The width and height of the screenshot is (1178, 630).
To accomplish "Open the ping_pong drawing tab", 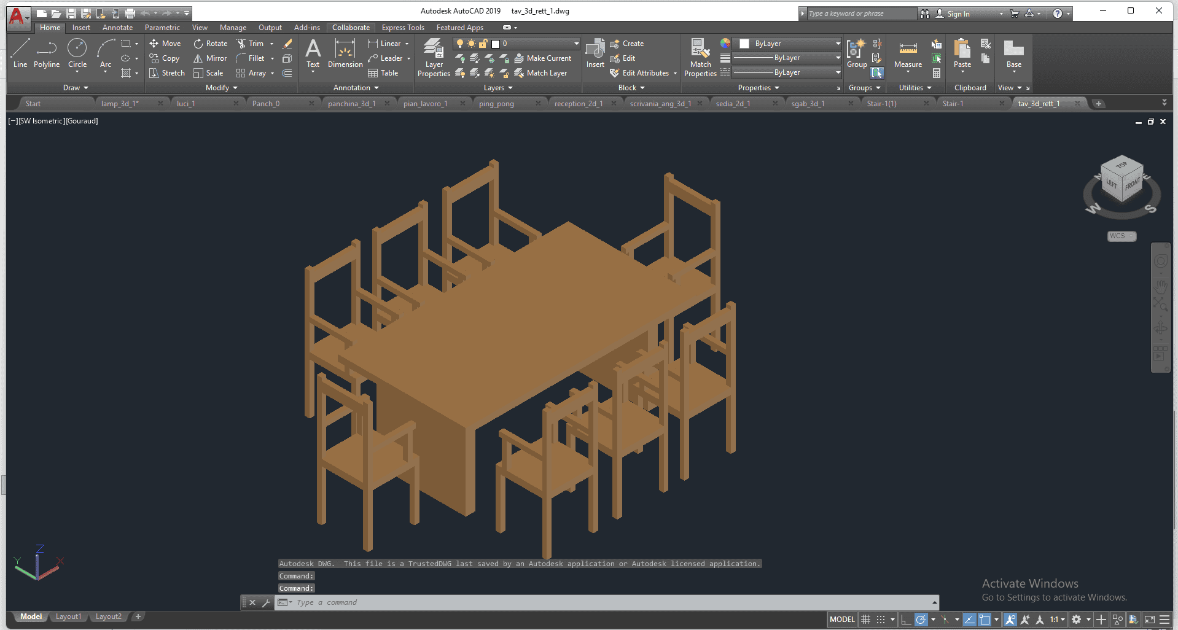I will click(496, 104).
